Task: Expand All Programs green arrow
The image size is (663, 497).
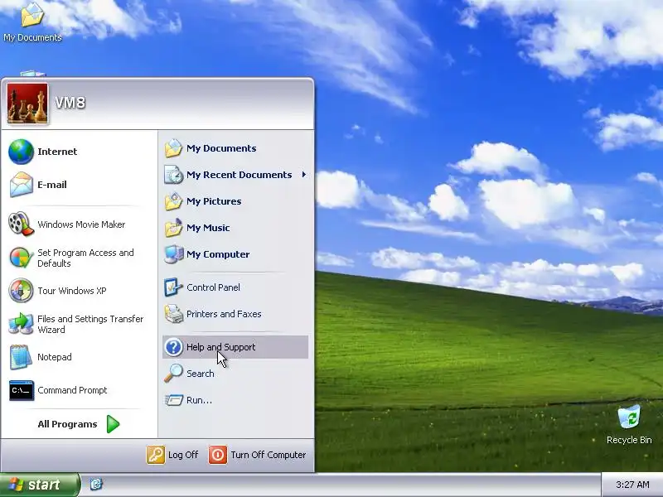Action: coord(113,424)
